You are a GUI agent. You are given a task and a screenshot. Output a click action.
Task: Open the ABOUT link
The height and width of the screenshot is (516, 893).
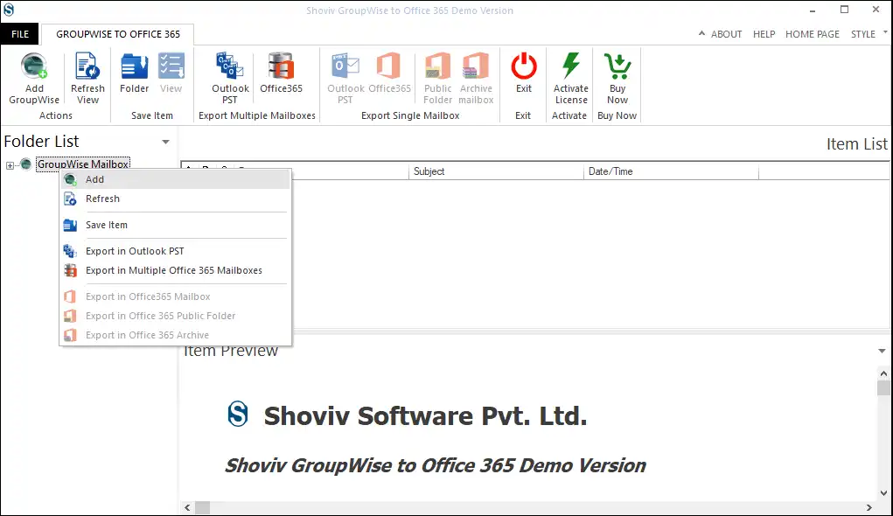pos(726,34)
